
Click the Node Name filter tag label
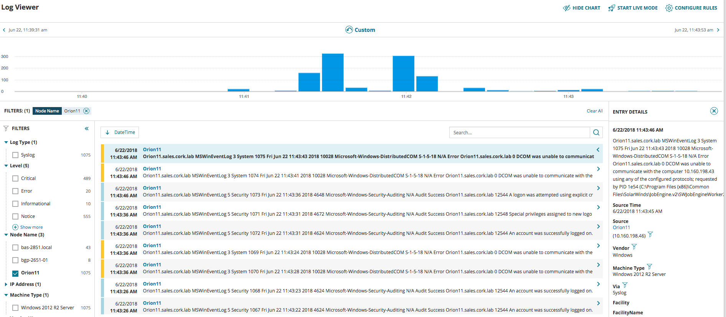47,111
